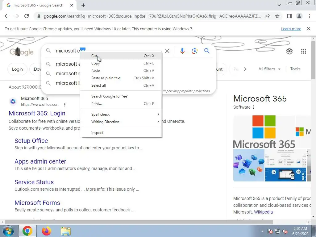316x237 pixels.
Task: Choose Inspect from the context menu
Action: (x=121, y=133)
